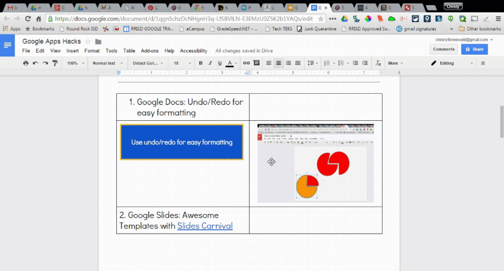This screenshot has height=271, width=504.
Task: Open the Add-ons menu
Action: coord(150,51)
